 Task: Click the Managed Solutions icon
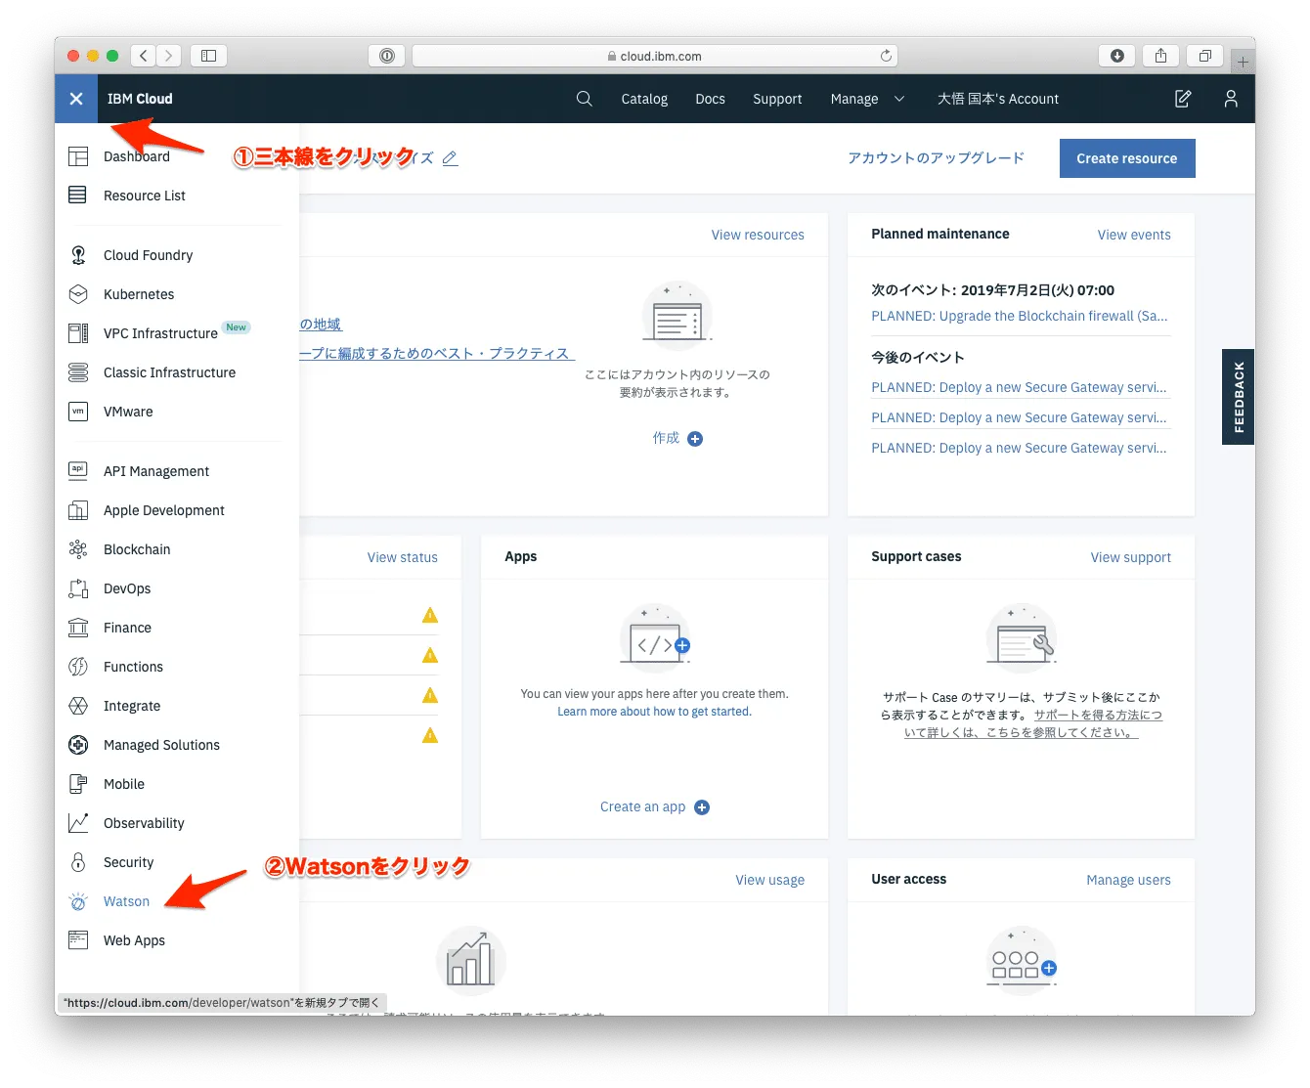pyautogui.click(x=78, y=745)
